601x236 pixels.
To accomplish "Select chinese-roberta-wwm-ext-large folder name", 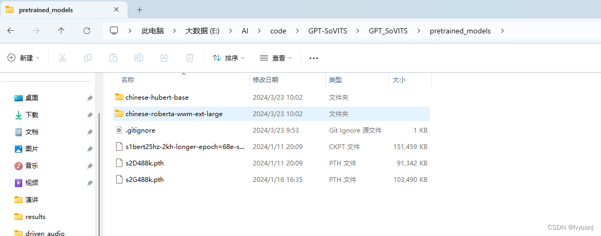I will pyautogui.click(x=174, y=114).
